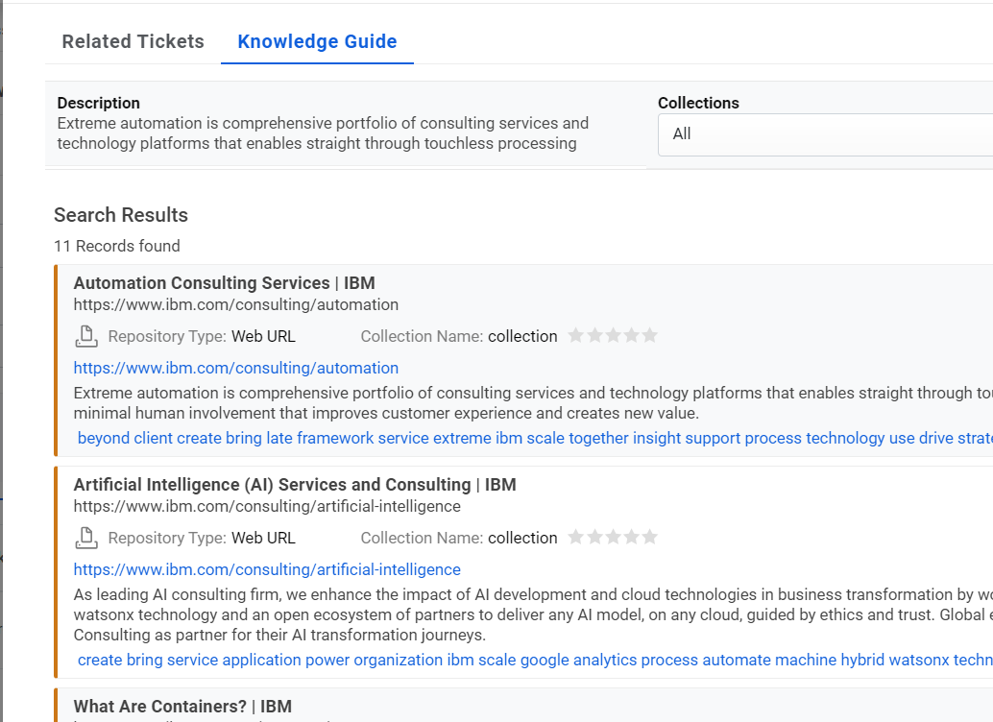This screenshot has height=722, width=993.
Task: Rate Automation Consulting result five stars
Action: (x=650, y=335)
